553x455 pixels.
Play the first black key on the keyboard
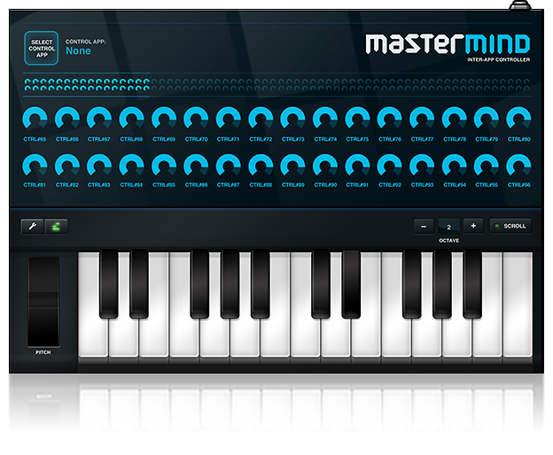pyautogui.click(x=109, y=284)
